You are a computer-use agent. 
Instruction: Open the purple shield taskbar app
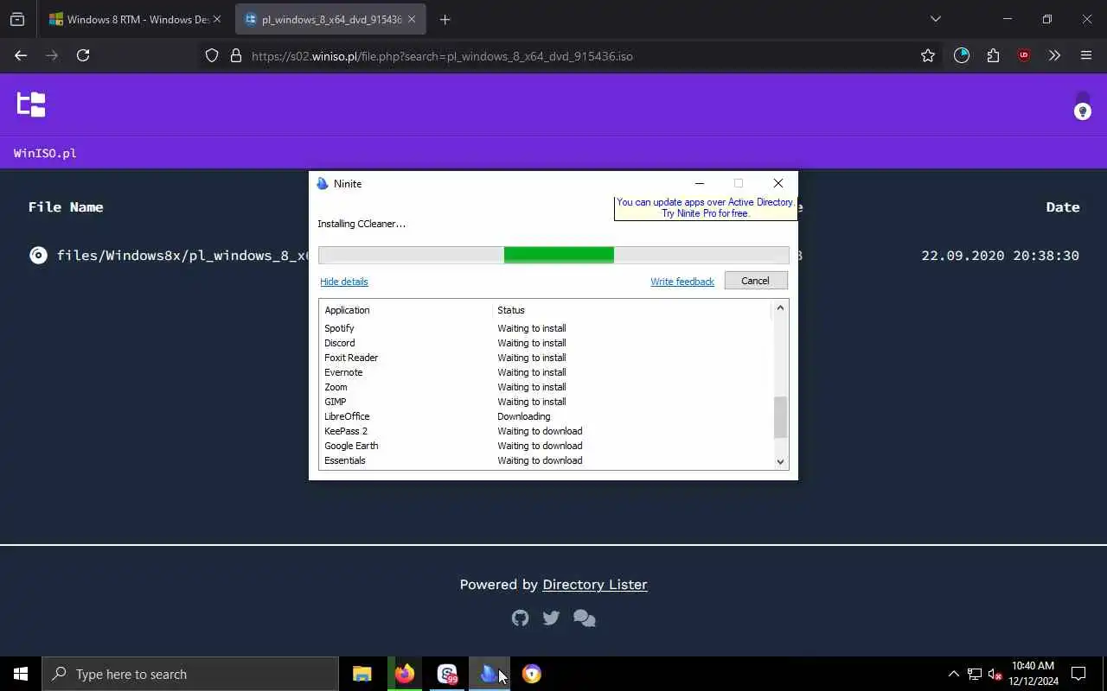click(532, 674)
